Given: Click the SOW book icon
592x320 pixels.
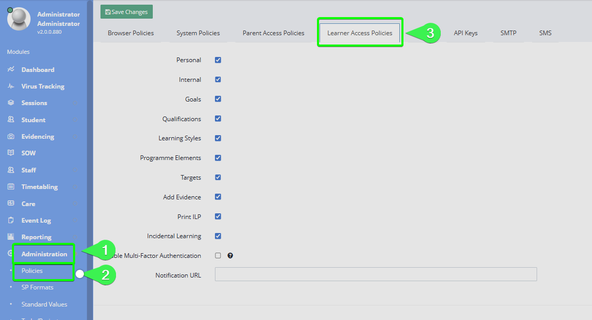Looking at the screenshot, I should (x=11, y=153).
